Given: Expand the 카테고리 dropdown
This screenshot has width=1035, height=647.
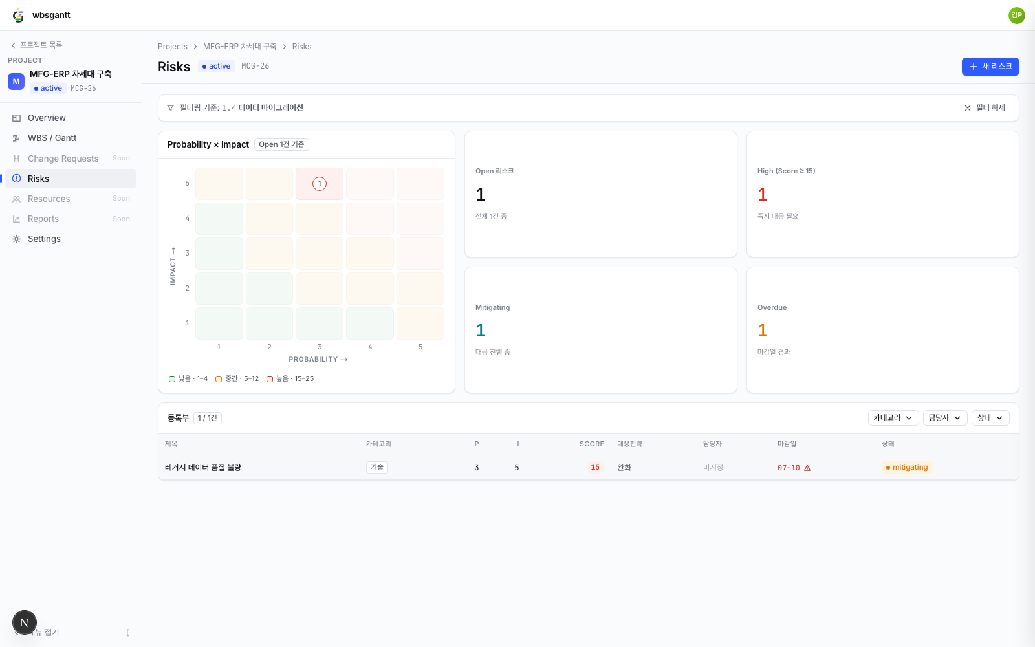Looking at the screenshot, I should pos(893,418).
